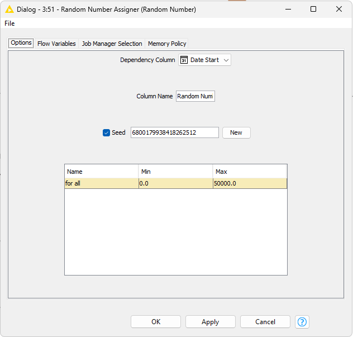Open the Job Manager Selection tab

click(112, 44)
